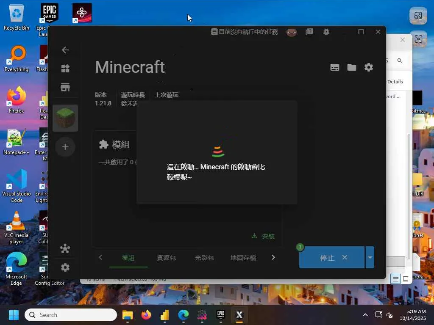Image resolution: width=434 pixels, height=325 pixels.
Task: Open the news icon in title bar
Action: point(309,32)
